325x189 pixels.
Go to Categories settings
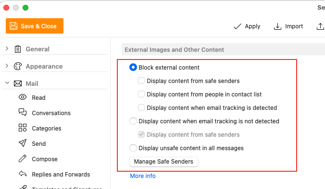47,129
